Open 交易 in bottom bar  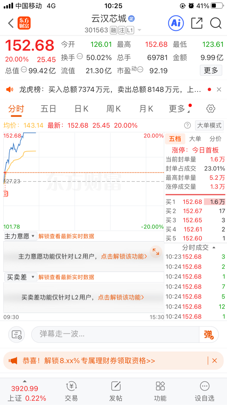71,392
